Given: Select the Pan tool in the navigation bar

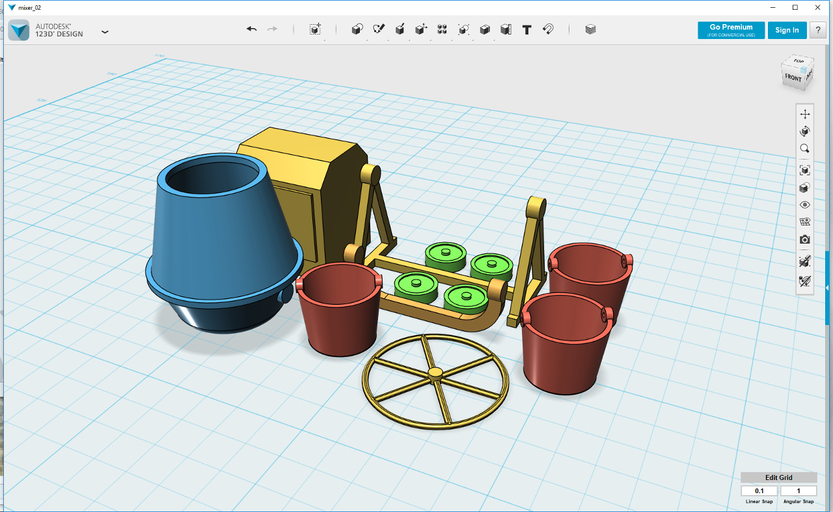Looking at the screenshot, I should click(805, 114).
